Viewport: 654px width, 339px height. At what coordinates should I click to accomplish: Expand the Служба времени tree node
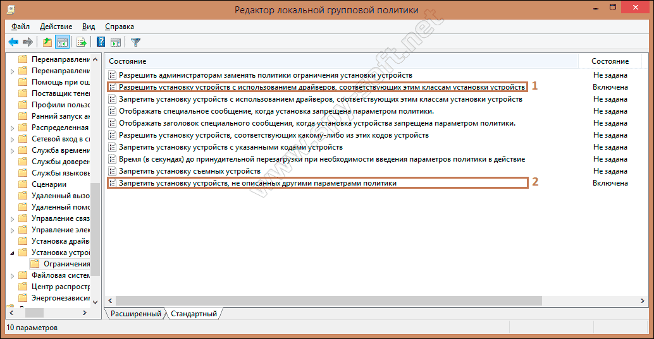click(12, 151)
